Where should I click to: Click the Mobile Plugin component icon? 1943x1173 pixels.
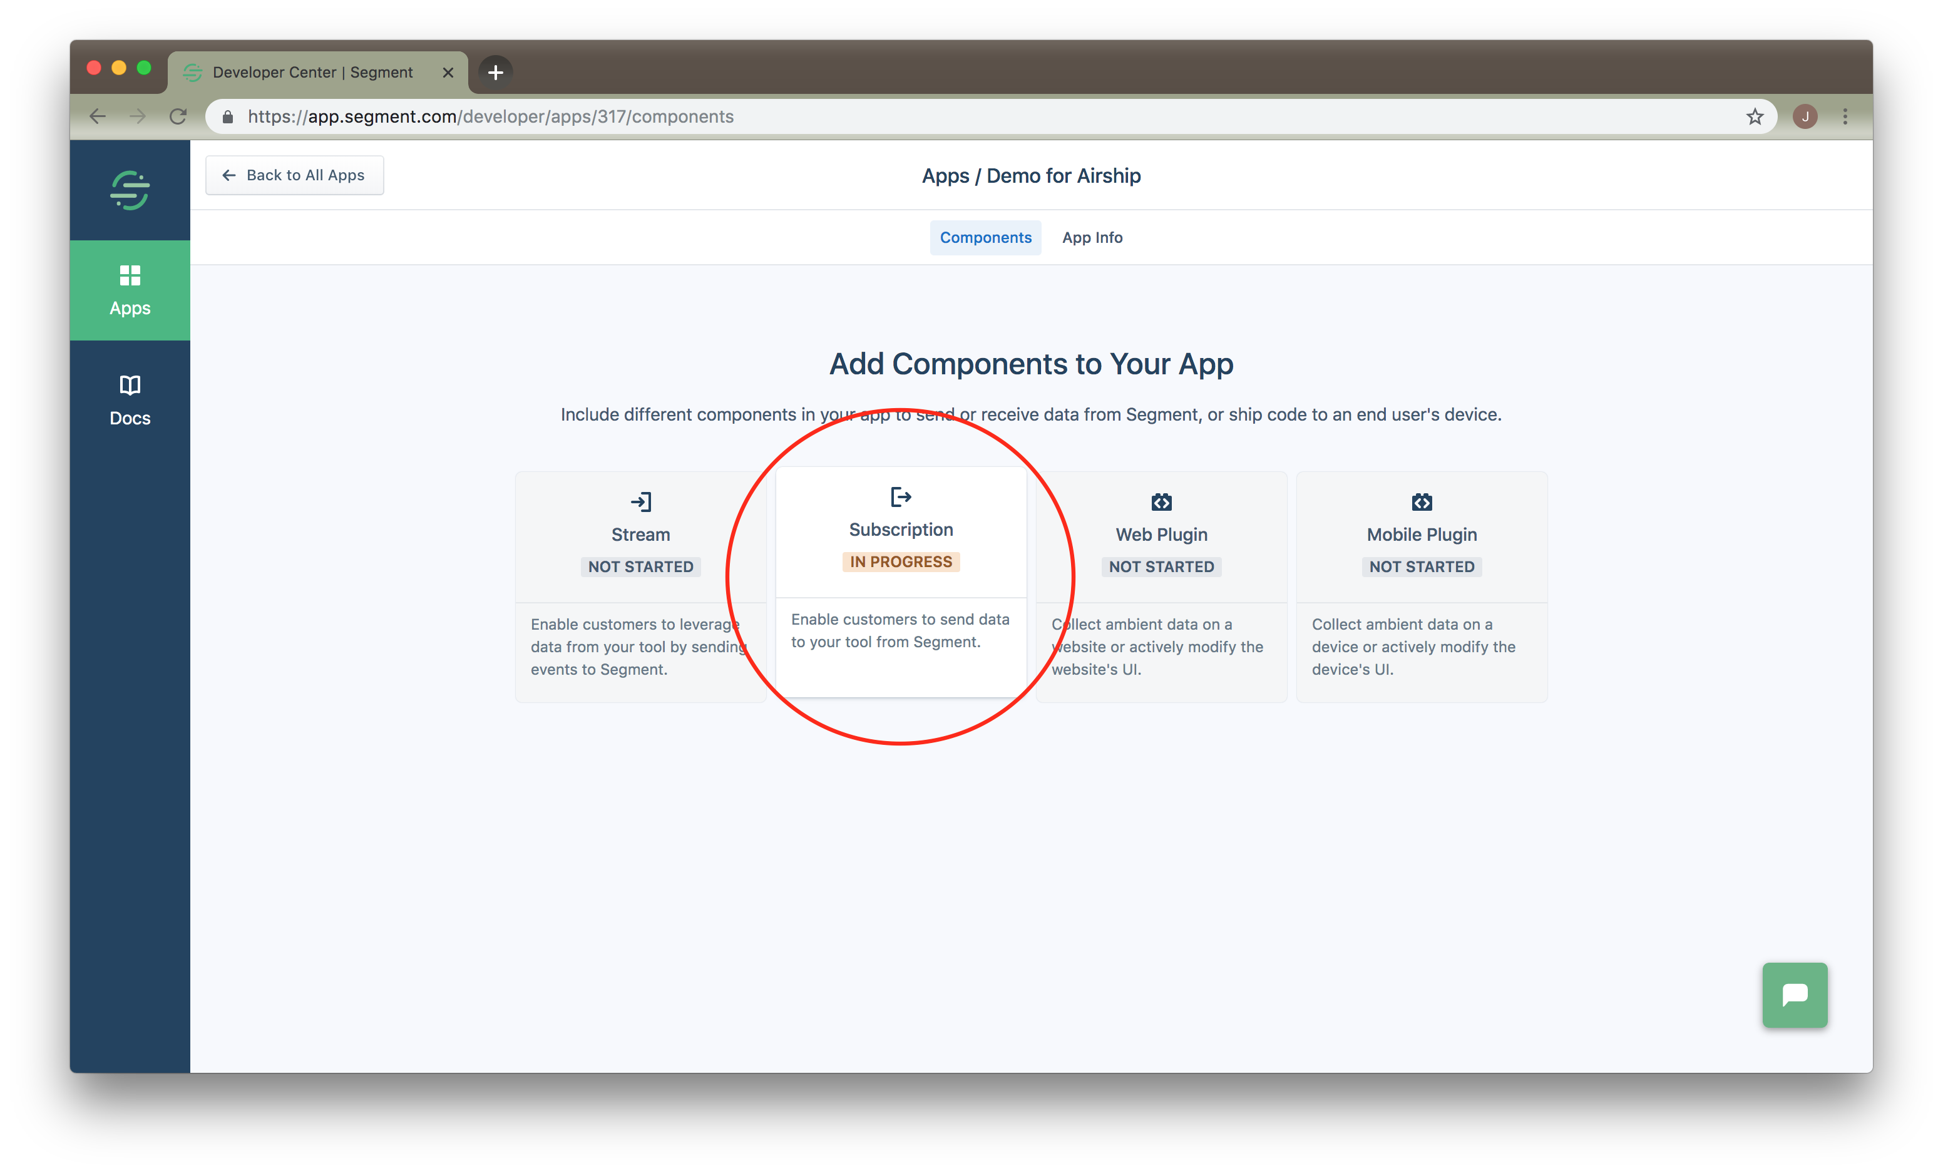[x=1421, y=501]
